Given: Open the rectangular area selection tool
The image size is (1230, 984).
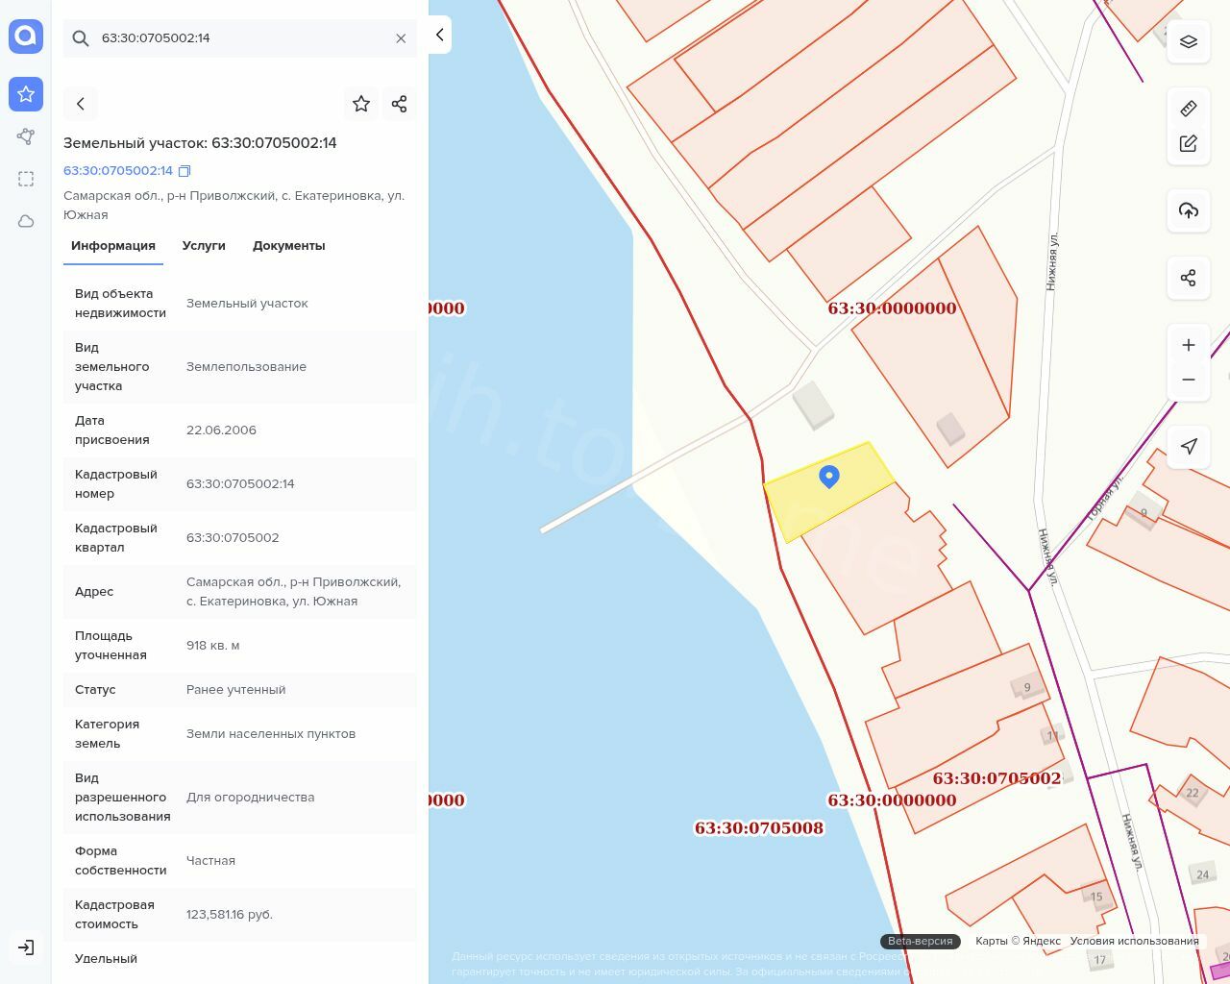Looking at the screenshot, I should coord(26,179).
